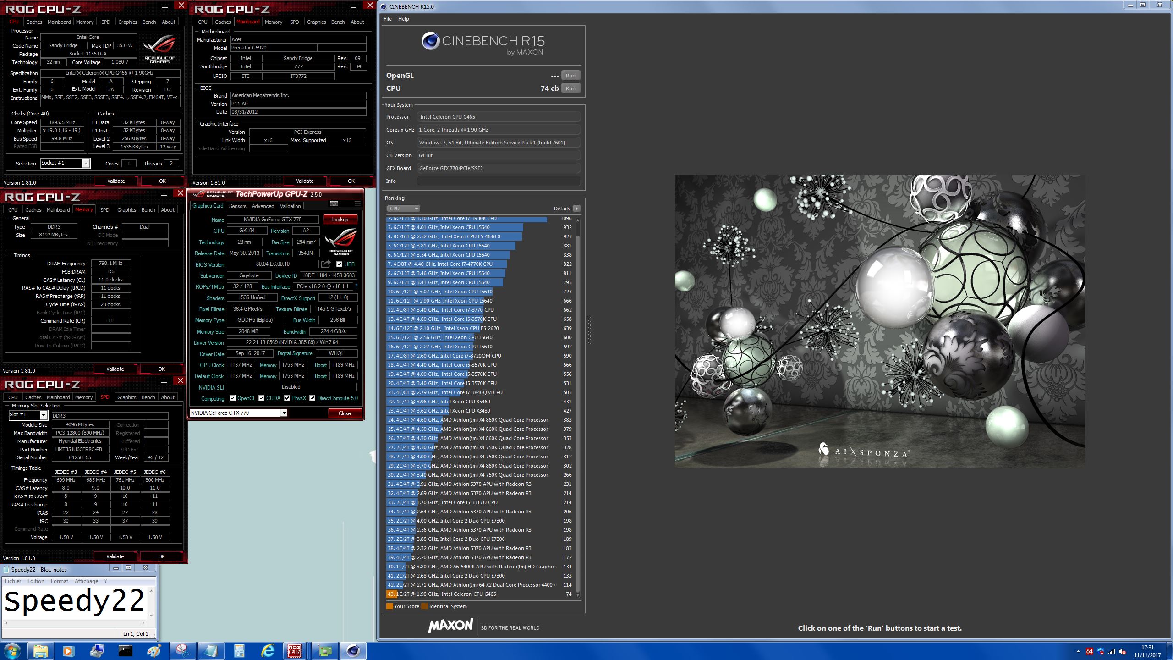Image resolution: width=1173 pixels, height=660 pixels.
Task: Open the Help menu in Cinebench
Action: (403, 19)
